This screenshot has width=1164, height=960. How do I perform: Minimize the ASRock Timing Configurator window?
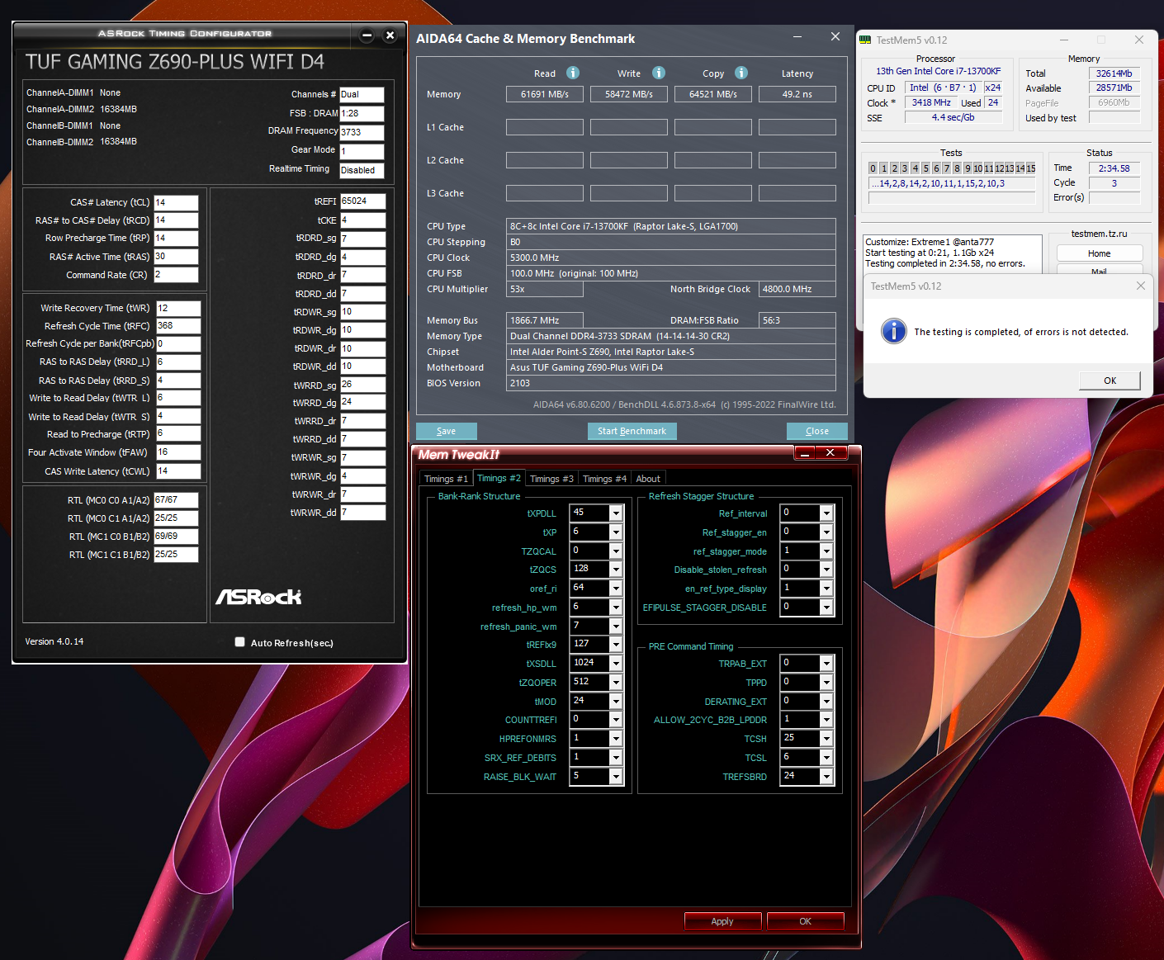pyautogui.click(x=367, y=35)
